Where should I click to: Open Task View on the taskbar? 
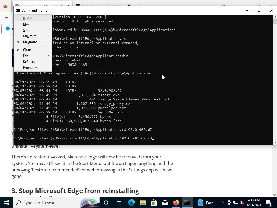coord(119,203)
